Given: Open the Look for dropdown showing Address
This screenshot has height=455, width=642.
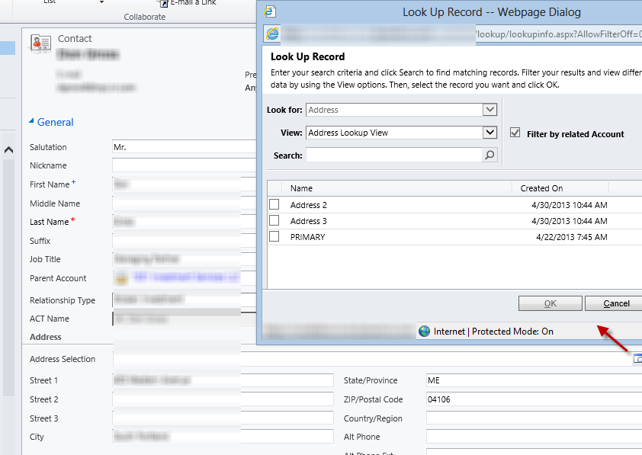Looking at the screenshot, I should [x=490, y=110].
